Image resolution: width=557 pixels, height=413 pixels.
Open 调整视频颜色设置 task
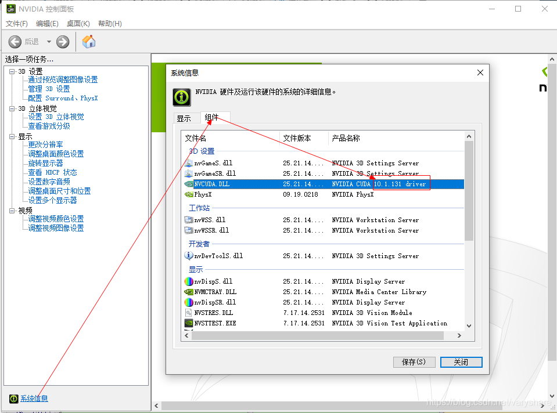pyautogui.click(x=56, y=219)
